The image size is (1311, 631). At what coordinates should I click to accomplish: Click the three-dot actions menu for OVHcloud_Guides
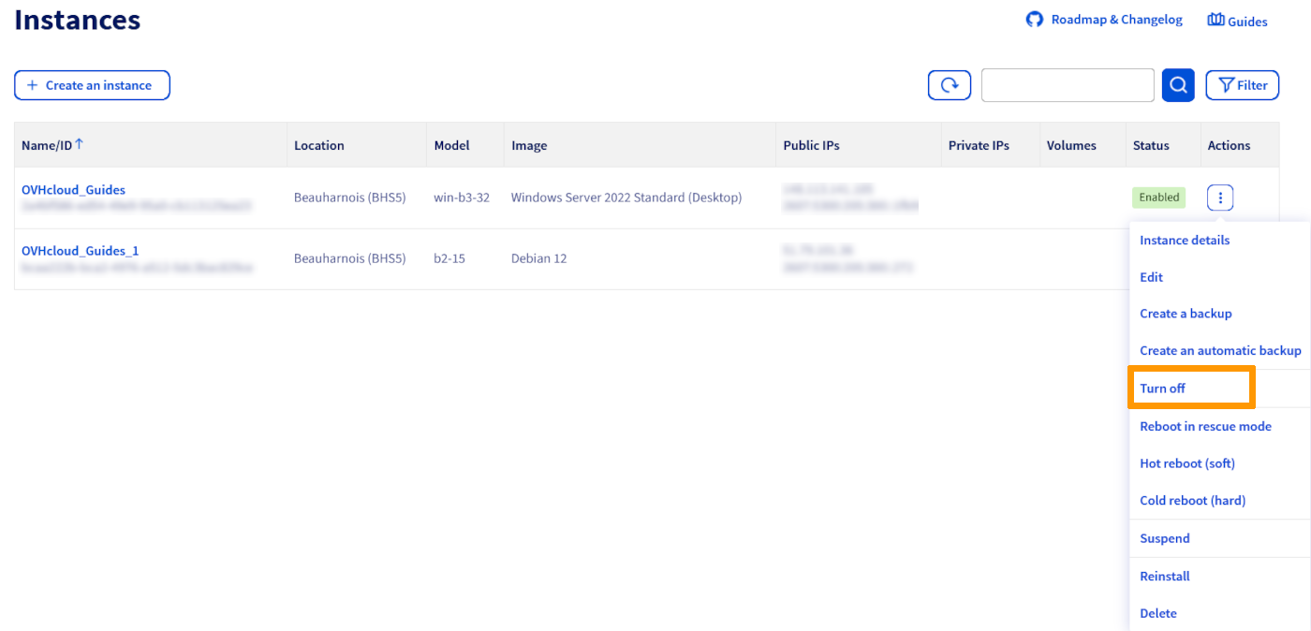pos(1220,198)
